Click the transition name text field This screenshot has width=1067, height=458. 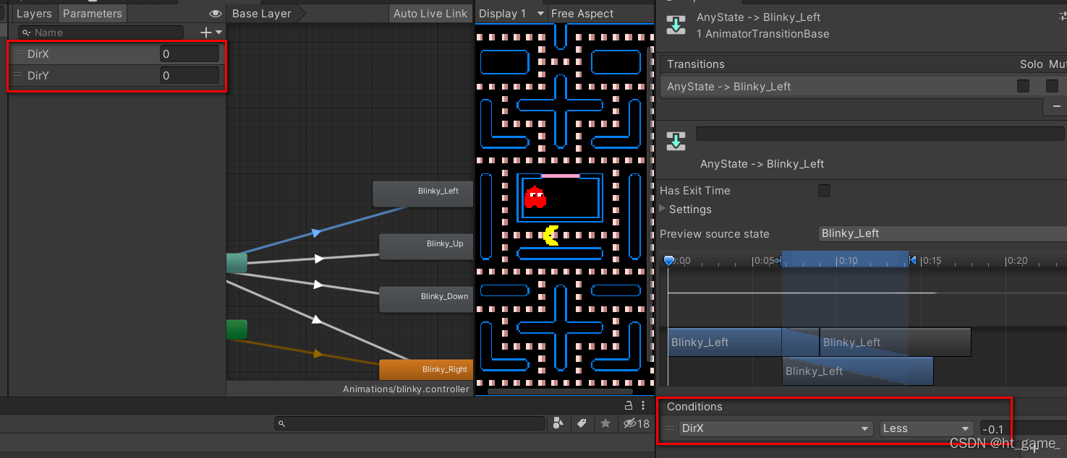(880, 134)
